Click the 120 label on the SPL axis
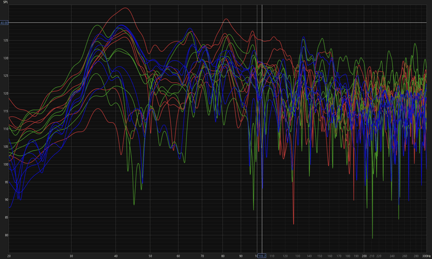The width and height of the screenshot is (432, 259). 6,94
